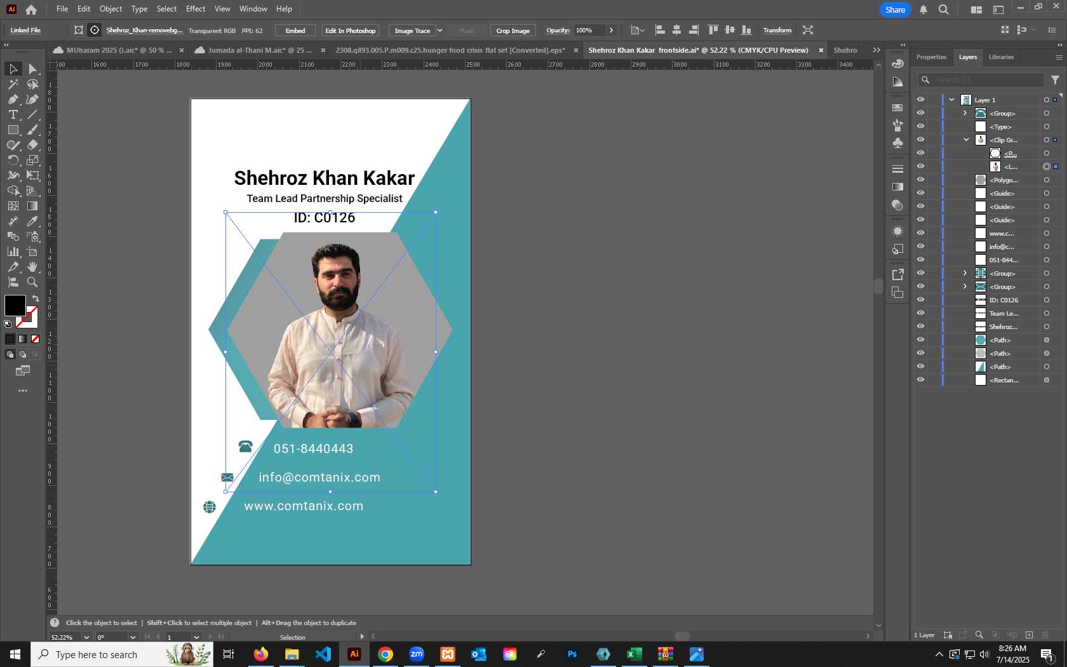
Task: Select the Zoom tool
Action: (32, 282)
